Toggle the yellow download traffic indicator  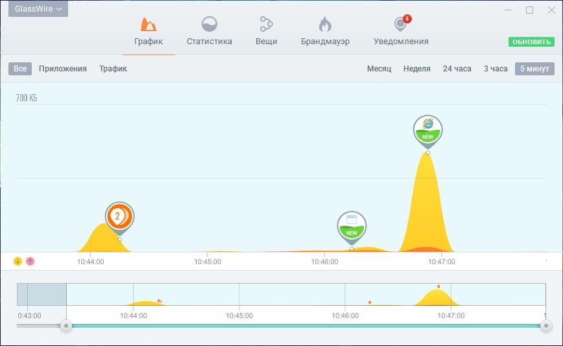pyautogui.click(x=18, y=261)
